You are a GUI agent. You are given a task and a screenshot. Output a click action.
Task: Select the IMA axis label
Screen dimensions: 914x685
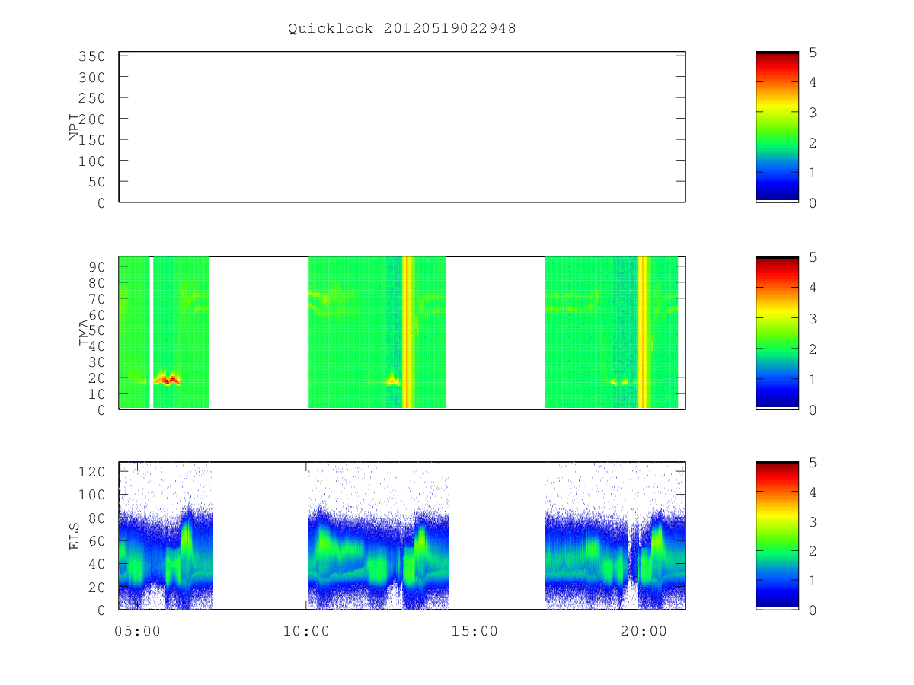(84, 333)
